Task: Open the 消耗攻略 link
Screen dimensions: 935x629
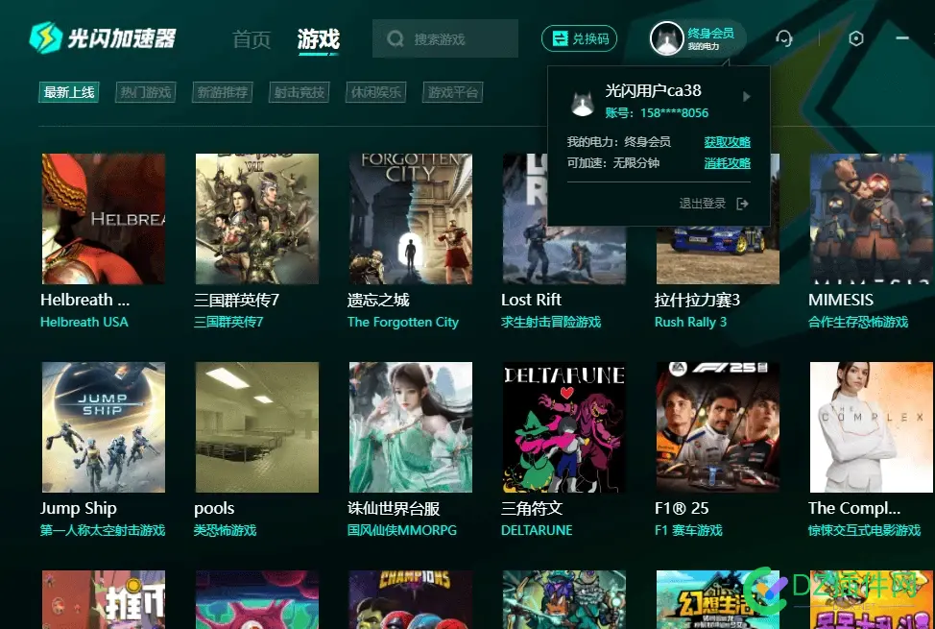Action: [x=727, y=163]
